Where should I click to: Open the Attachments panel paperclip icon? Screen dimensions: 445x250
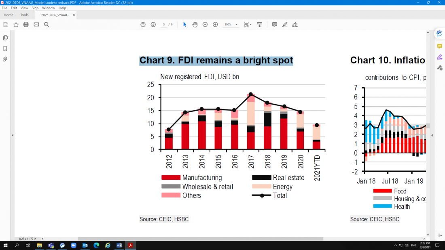(x=5, y=59)
